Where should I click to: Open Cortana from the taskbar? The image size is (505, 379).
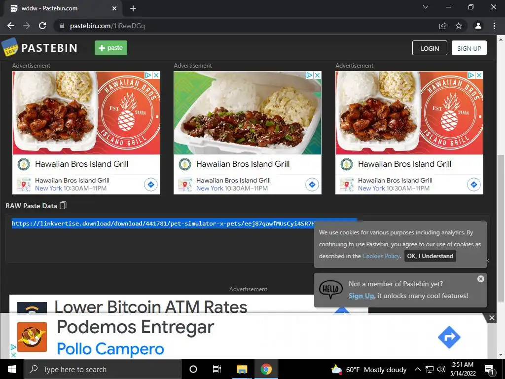click(x=193, y=369)
